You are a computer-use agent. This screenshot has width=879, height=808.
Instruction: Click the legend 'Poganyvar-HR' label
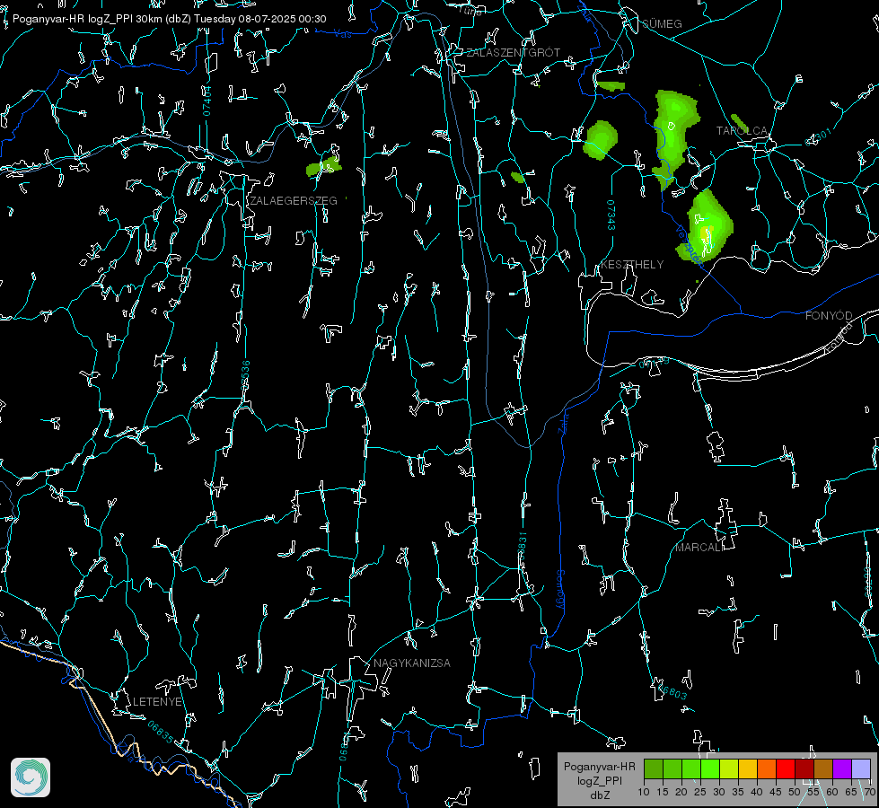pyautogui.click(x=599, y=767)
